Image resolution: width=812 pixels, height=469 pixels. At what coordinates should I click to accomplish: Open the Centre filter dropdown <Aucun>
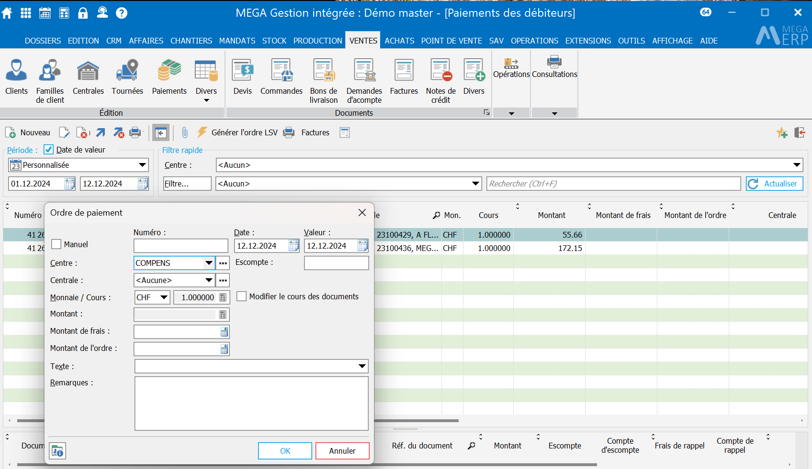(797, 165)
